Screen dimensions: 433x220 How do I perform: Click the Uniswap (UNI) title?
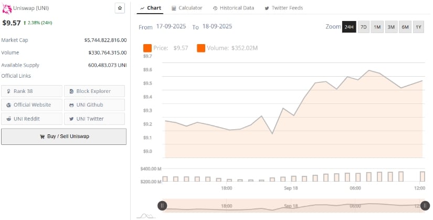pos(31,8)
